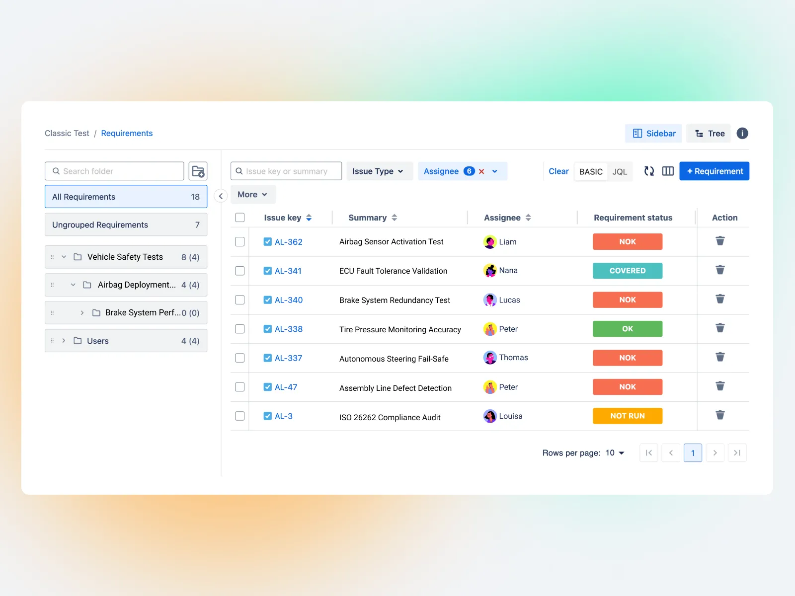This screenshot has height=596, width=795.
Task: Collapse the sidebar panel arrow
Action: coord(221,196)
